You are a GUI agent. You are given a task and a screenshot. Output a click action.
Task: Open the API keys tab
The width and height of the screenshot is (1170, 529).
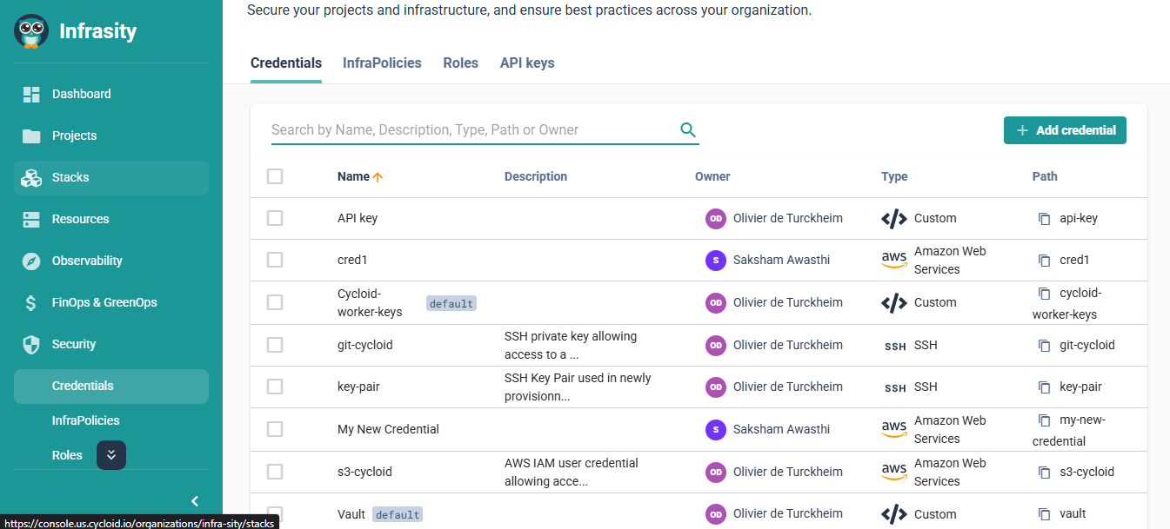point(526,63)
